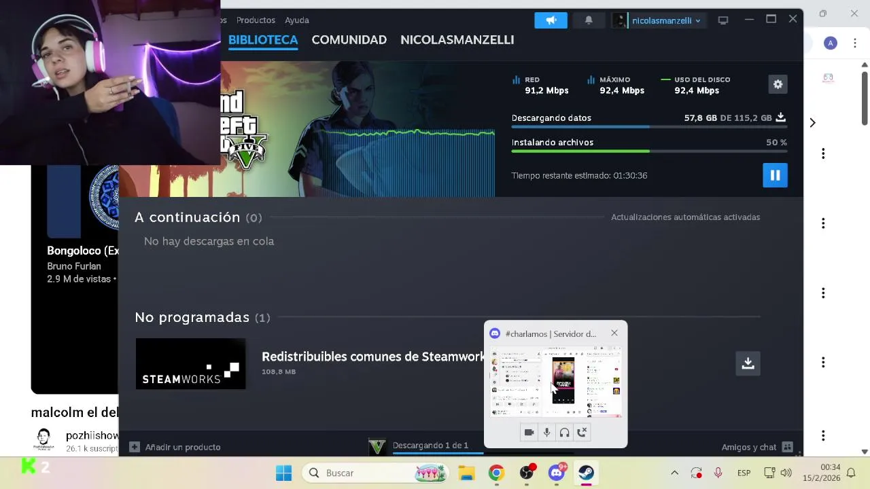Open Bruno Furlan channel name
The height and width of the screenshot is (489, 870).
pos(74,266)
